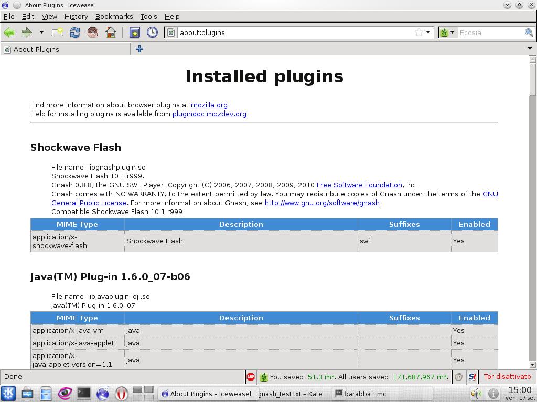Open the Ecosia search engine dropdown
Screen dimensions: 537x402
tap(448, 32)
